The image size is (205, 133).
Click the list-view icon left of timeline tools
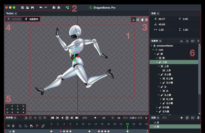pyautogui.click(x=9, y=126)
